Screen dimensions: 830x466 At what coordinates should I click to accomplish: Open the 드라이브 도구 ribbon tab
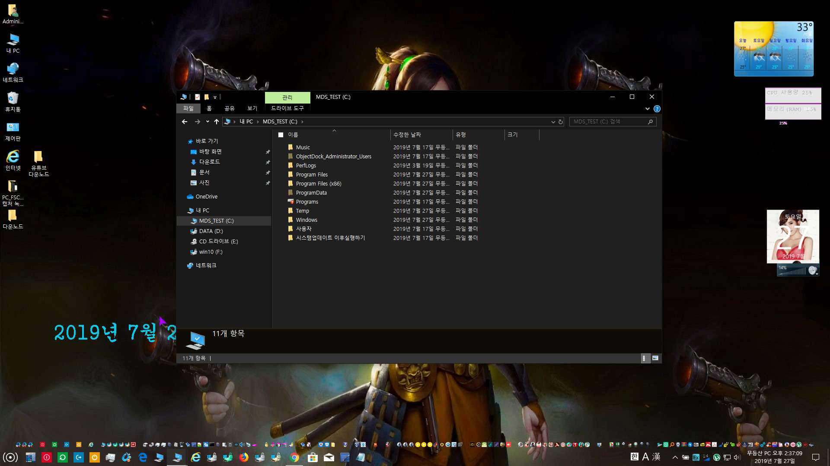[287, 108]
